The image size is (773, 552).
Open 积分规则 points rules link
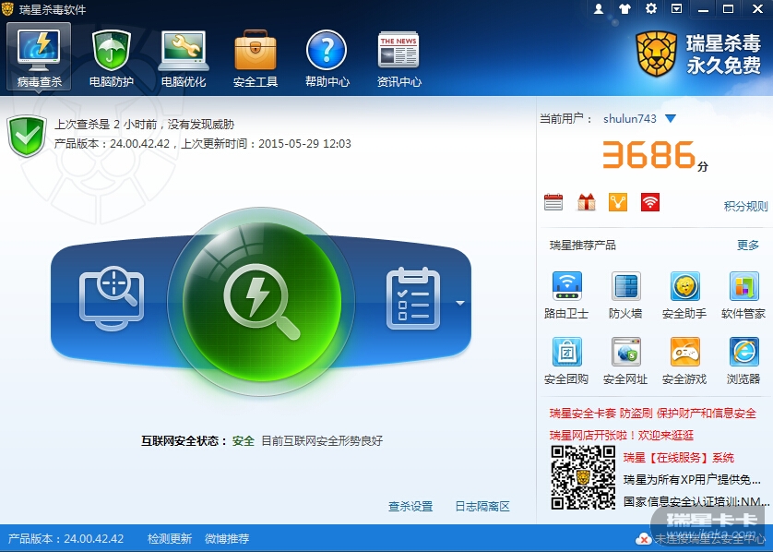[745, 206]
